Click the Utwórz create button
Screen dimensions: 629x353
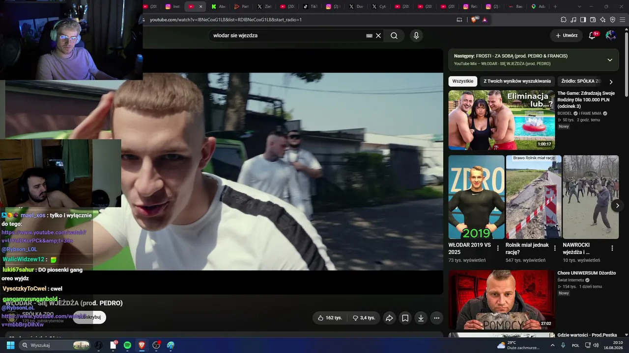567,35
